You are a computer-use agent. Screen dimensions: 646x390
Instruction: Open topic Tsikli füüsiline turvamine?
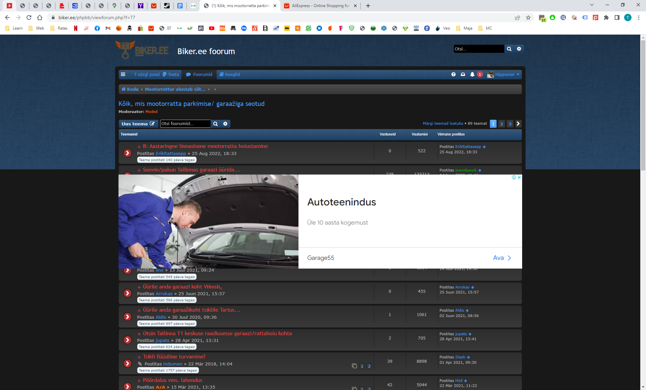tap(174, 357)
